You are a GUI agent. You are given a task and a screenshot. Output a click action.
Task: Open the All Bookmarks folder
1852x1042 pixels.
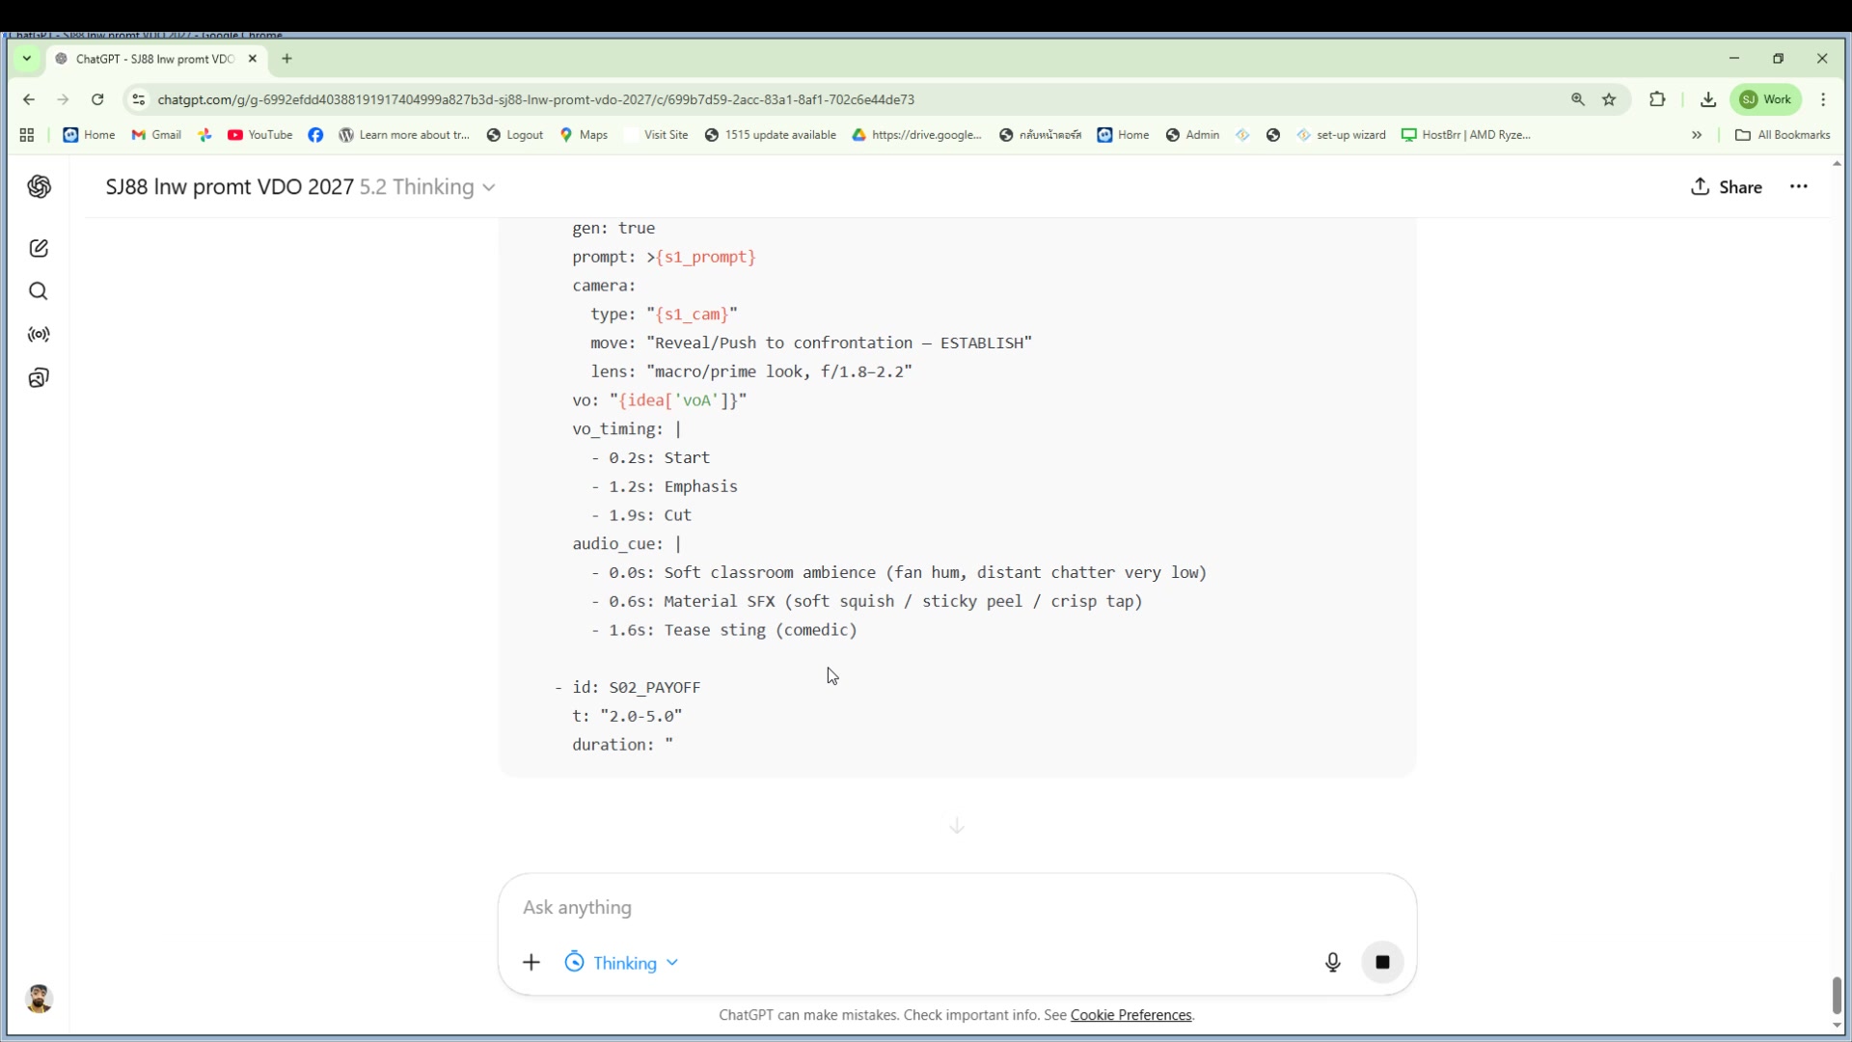click(1783, 135)
